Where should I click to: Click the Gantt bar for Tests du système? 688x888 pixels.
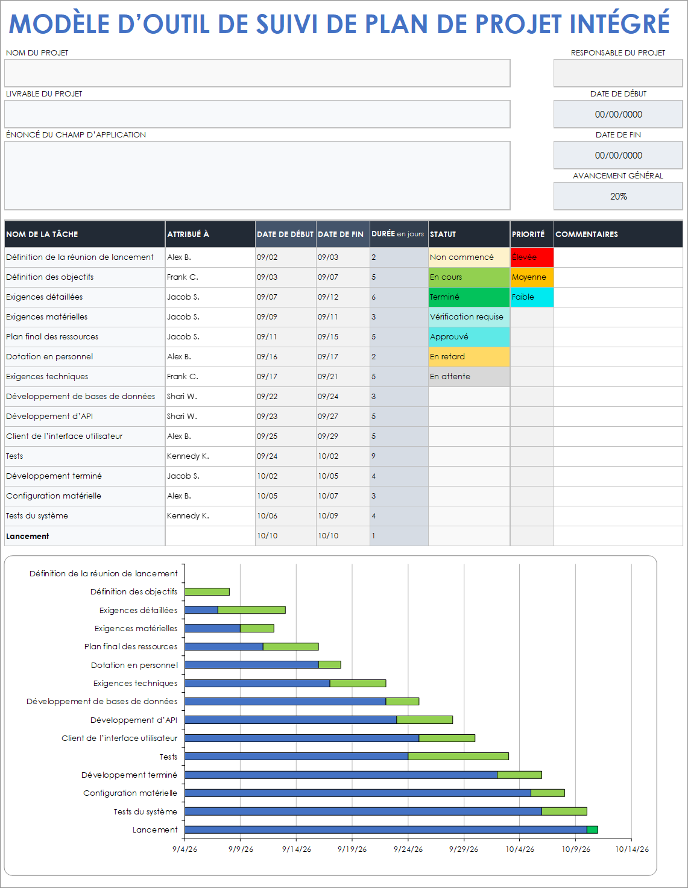[386, 811]
